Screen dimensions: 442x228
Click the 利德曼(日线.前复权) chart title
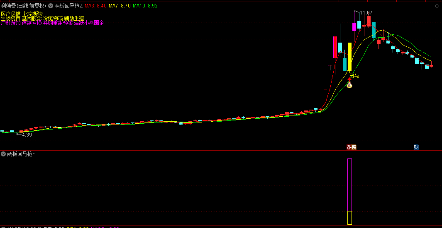click(24, 6)
